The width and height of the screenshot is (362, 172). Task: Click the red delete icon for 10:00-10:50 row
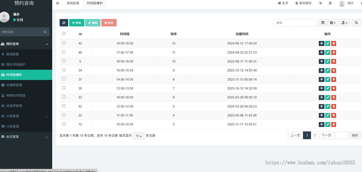[334, 124]
